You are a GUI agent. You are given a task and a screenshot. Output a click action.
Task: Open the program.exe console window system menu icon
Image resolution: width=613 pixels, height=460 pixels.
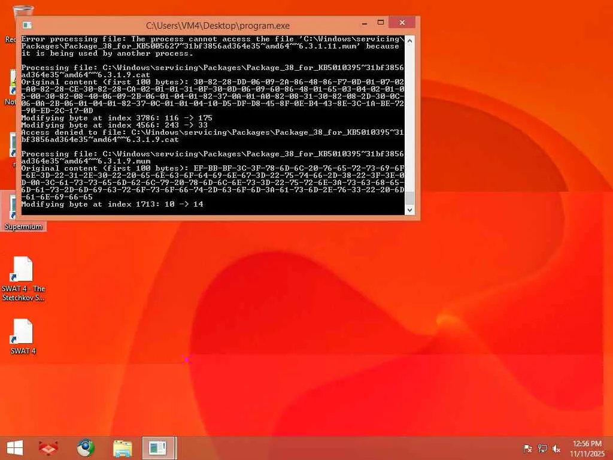pyautogui.click(x=27, y=25)
